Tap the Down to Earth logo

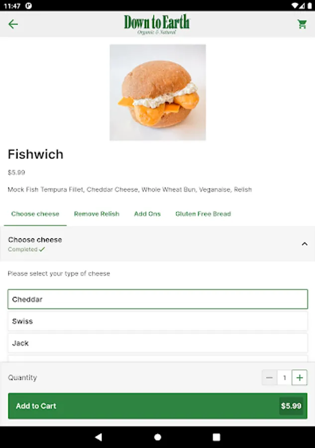point(157,24)
